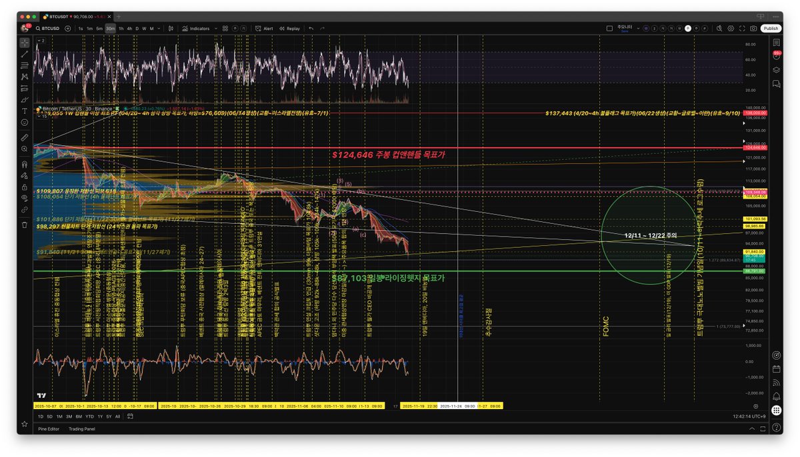Viewport: 800px width, 457px height.
Task: Select the crosshair cursor tool
Action: point(25,42)
